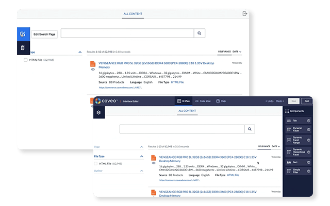The image size is (330, 206).
Task: Click help icon beside Dynamic Facet component
Action: [x=308, y=131]
